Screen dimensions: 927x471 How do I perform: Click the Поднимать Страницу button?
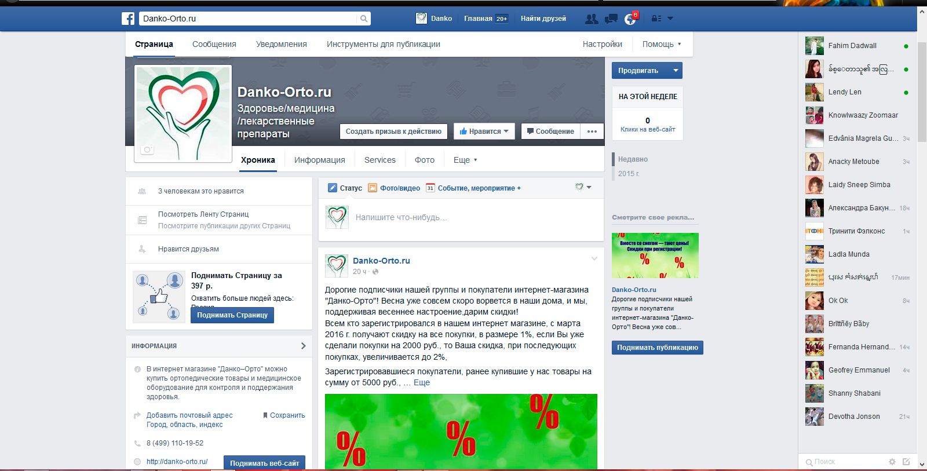click(x=232, y=315)
